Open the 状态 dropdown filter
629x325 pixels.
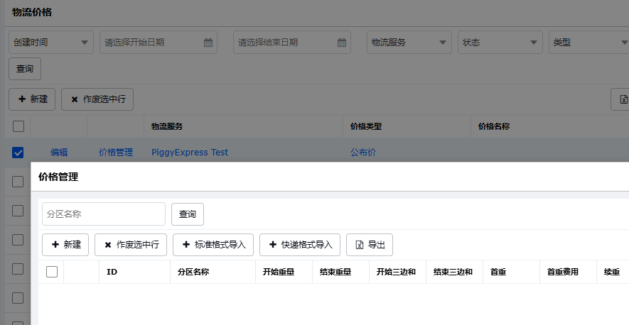point(500,43)
